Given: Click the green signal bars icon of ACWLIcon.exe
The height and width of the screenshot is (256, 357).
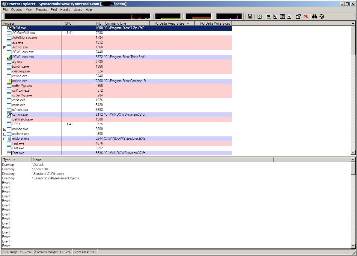Looking at the screenshot, I should 9,57.
